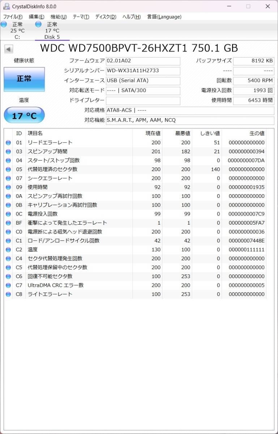Click the status orb for ID C4 row

point(8,259)
